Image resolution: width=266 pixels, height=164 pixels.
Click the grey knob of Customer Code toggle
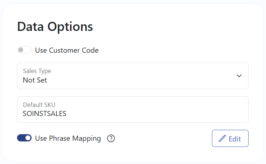click(x=21, y=50)
